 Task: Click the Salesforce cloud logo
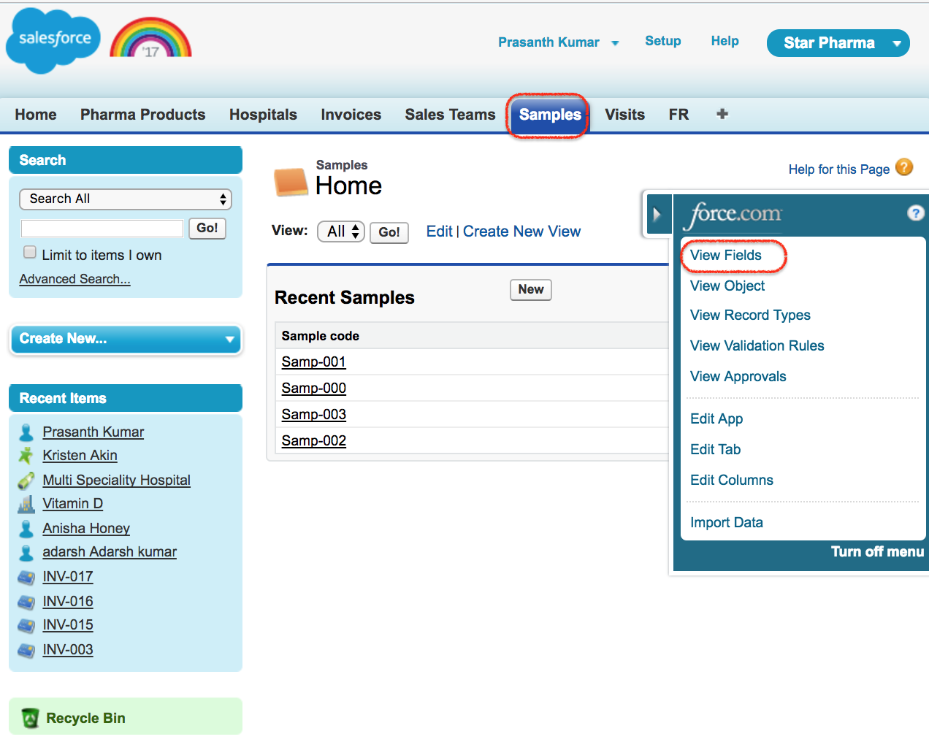coord(53,41)
